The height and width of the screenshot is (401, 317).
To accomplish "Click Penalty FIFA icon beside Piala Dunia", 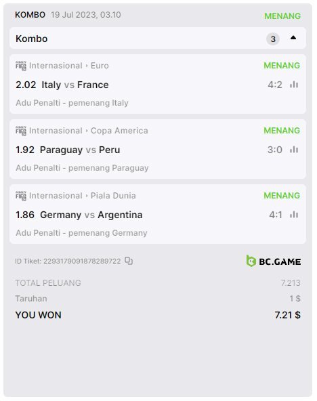I will coord(21,196).
